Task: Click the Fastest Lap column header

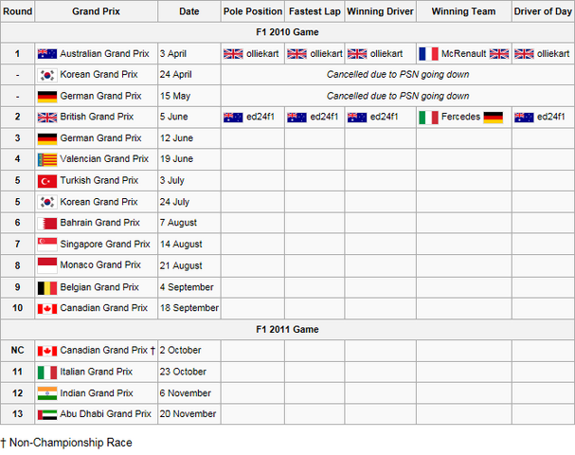Action: (314, 11)
